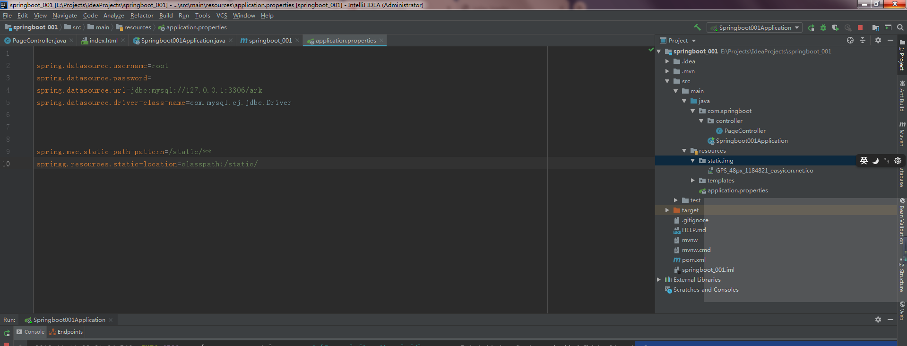Switch to the PageController.java editor tab
Screen dimensions: 907x346
point(39,41)
